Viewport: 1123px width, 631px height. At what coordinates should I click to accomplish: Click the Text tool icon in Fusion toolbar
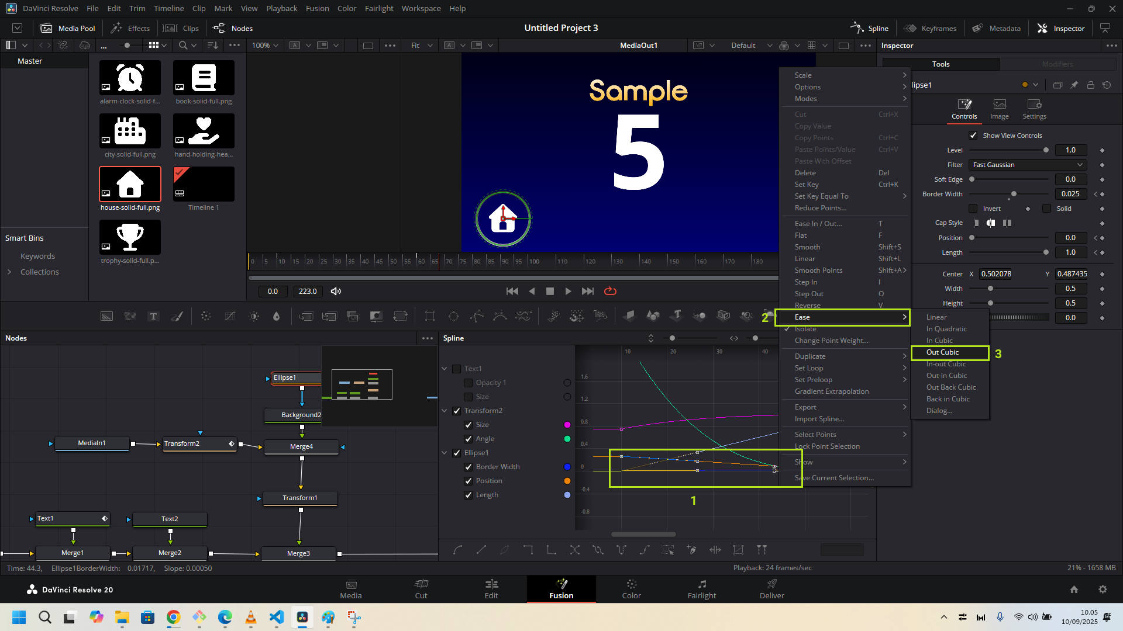(153, 317)
